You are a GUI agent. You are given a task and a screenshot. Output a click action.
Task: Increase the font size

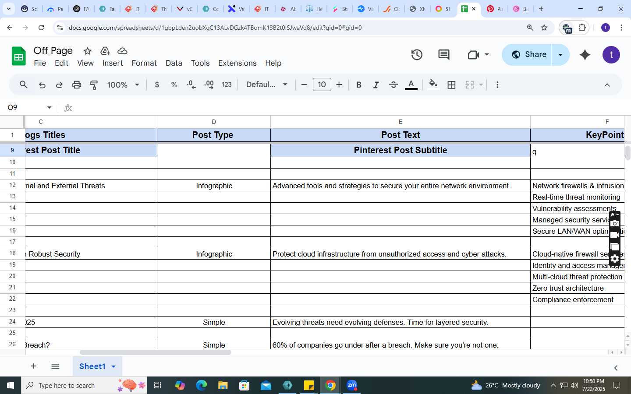[x=339, y=85]
